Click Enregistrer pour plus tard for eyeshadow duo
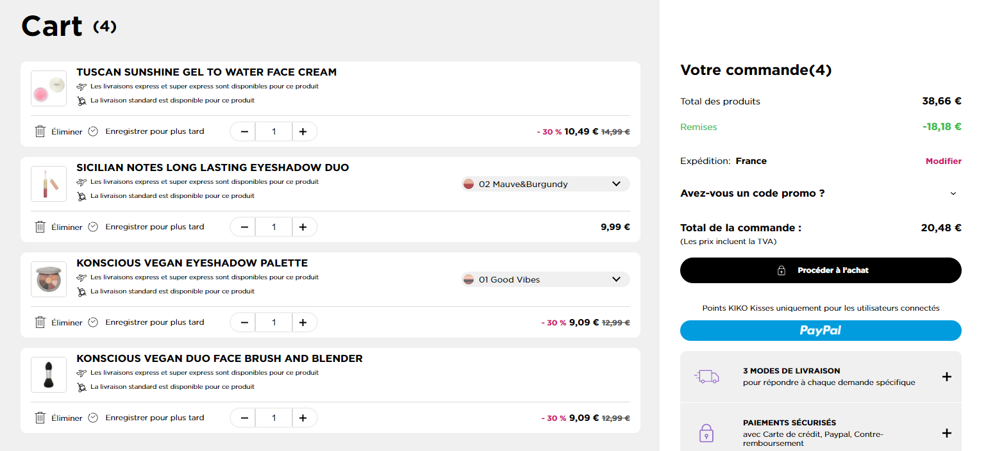The image size is (986, 451). 155,227
